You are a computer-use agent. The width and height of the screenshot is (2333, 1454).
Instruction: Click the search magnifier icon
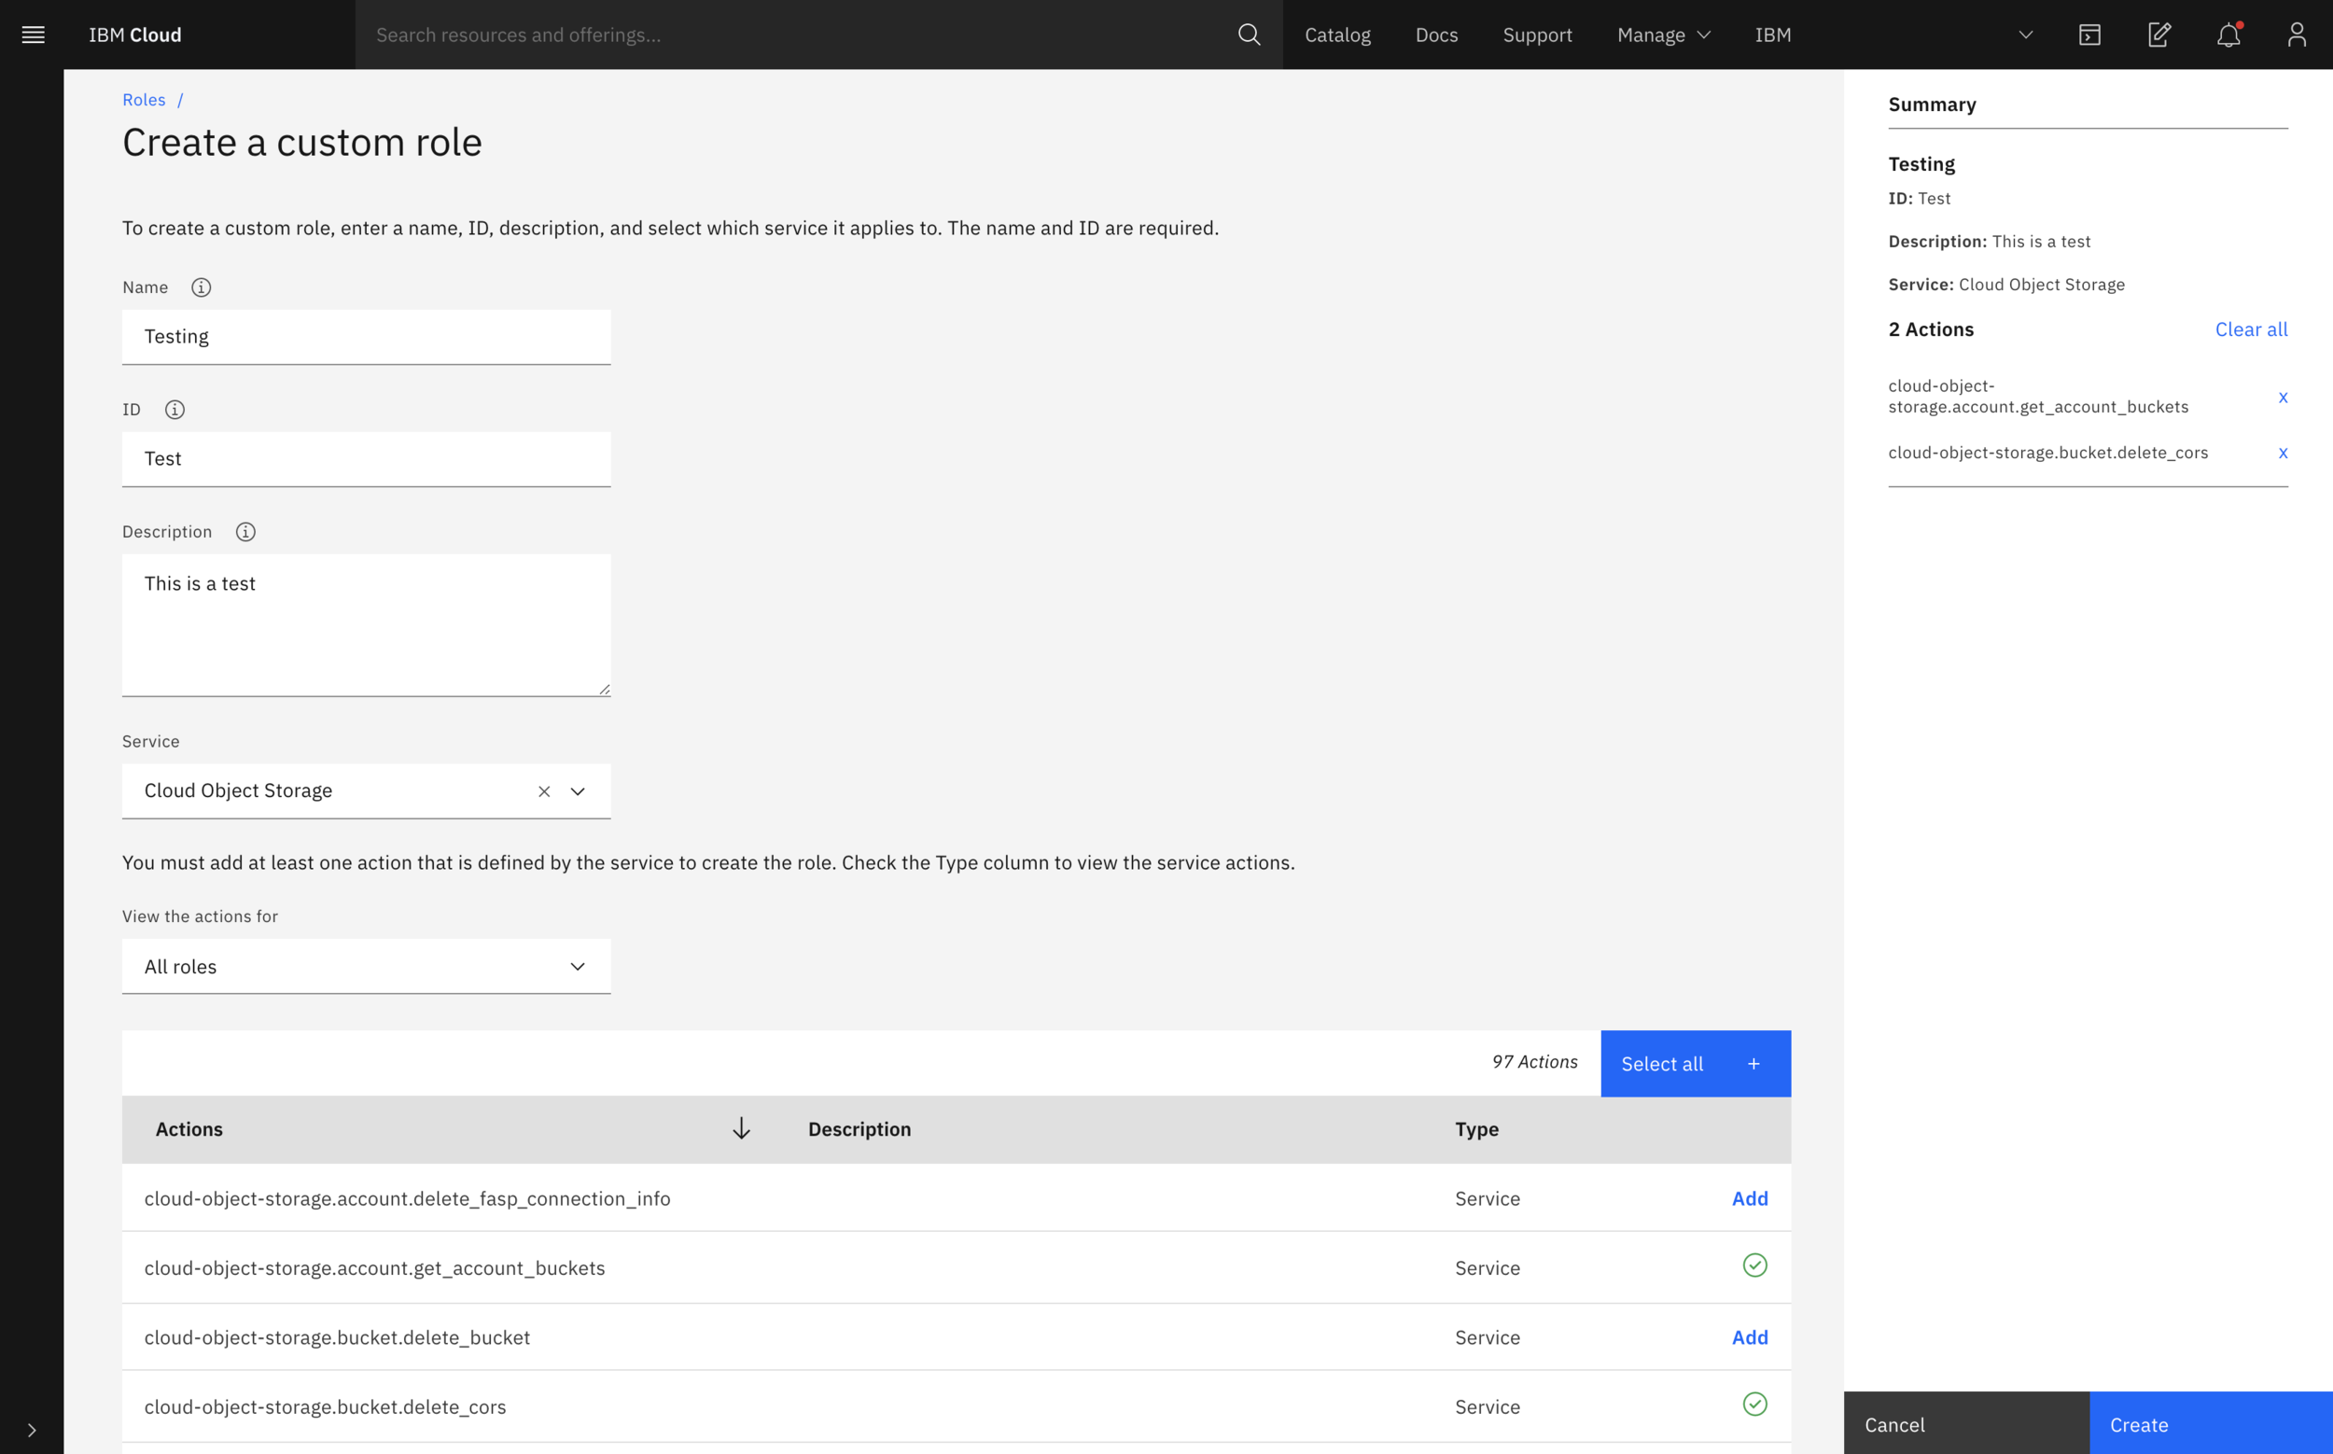[x=1249, y=35]
